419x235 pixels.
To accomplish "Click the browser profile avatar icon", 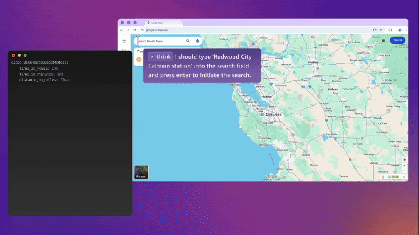I will [400, 30].
